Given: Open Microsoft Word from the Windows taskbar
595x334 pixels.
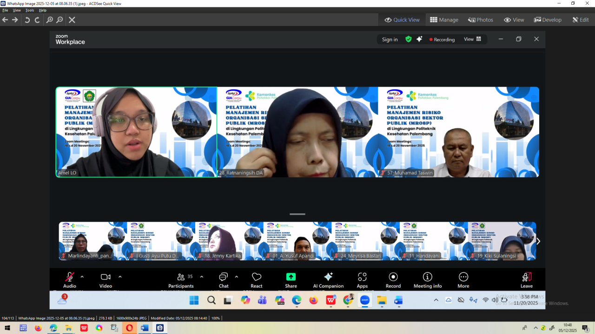Looking at the screenshot, I should tap(144, 328).
